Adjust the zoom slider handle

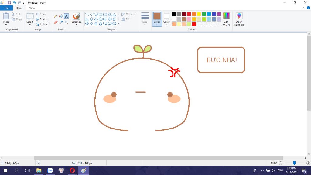294,163
